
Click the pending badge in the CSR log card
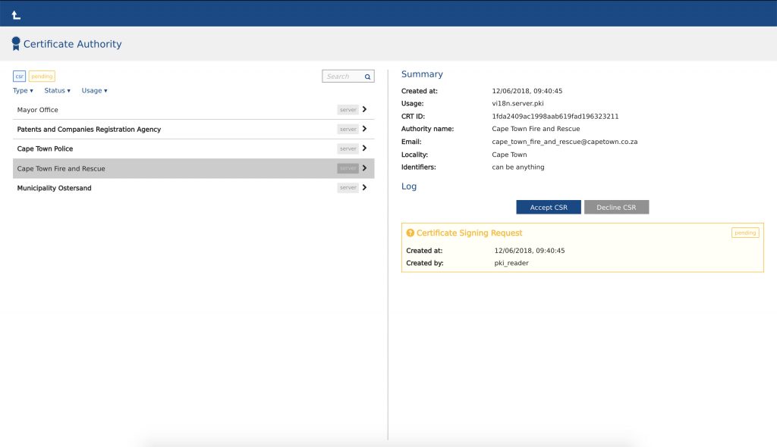(x=745, y=233)
